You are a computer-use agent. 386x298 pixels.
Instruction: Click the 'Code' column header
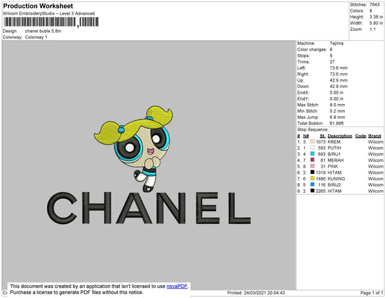point(361,136)
